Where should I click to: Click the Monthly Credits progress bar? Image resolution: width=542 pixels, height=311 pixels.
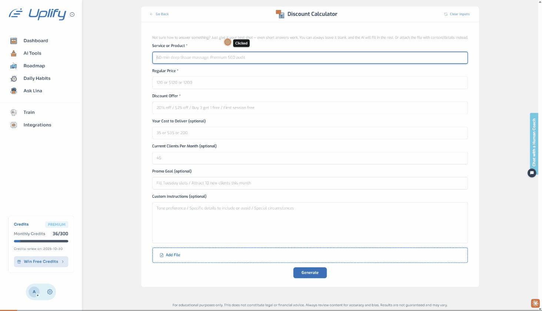click(x=41, y=241)
